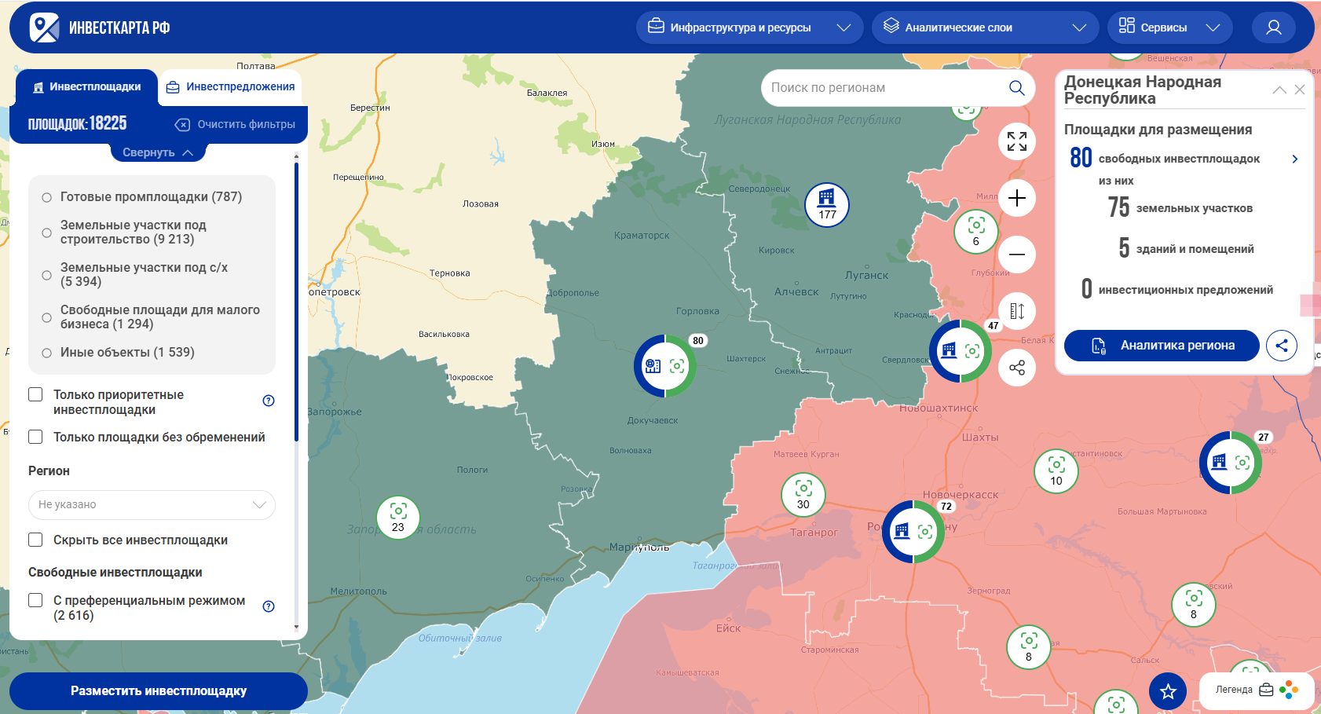Enable Только площадки без обременений checkbox
The height and width of the screenshot is (714, 1321).
35,437
